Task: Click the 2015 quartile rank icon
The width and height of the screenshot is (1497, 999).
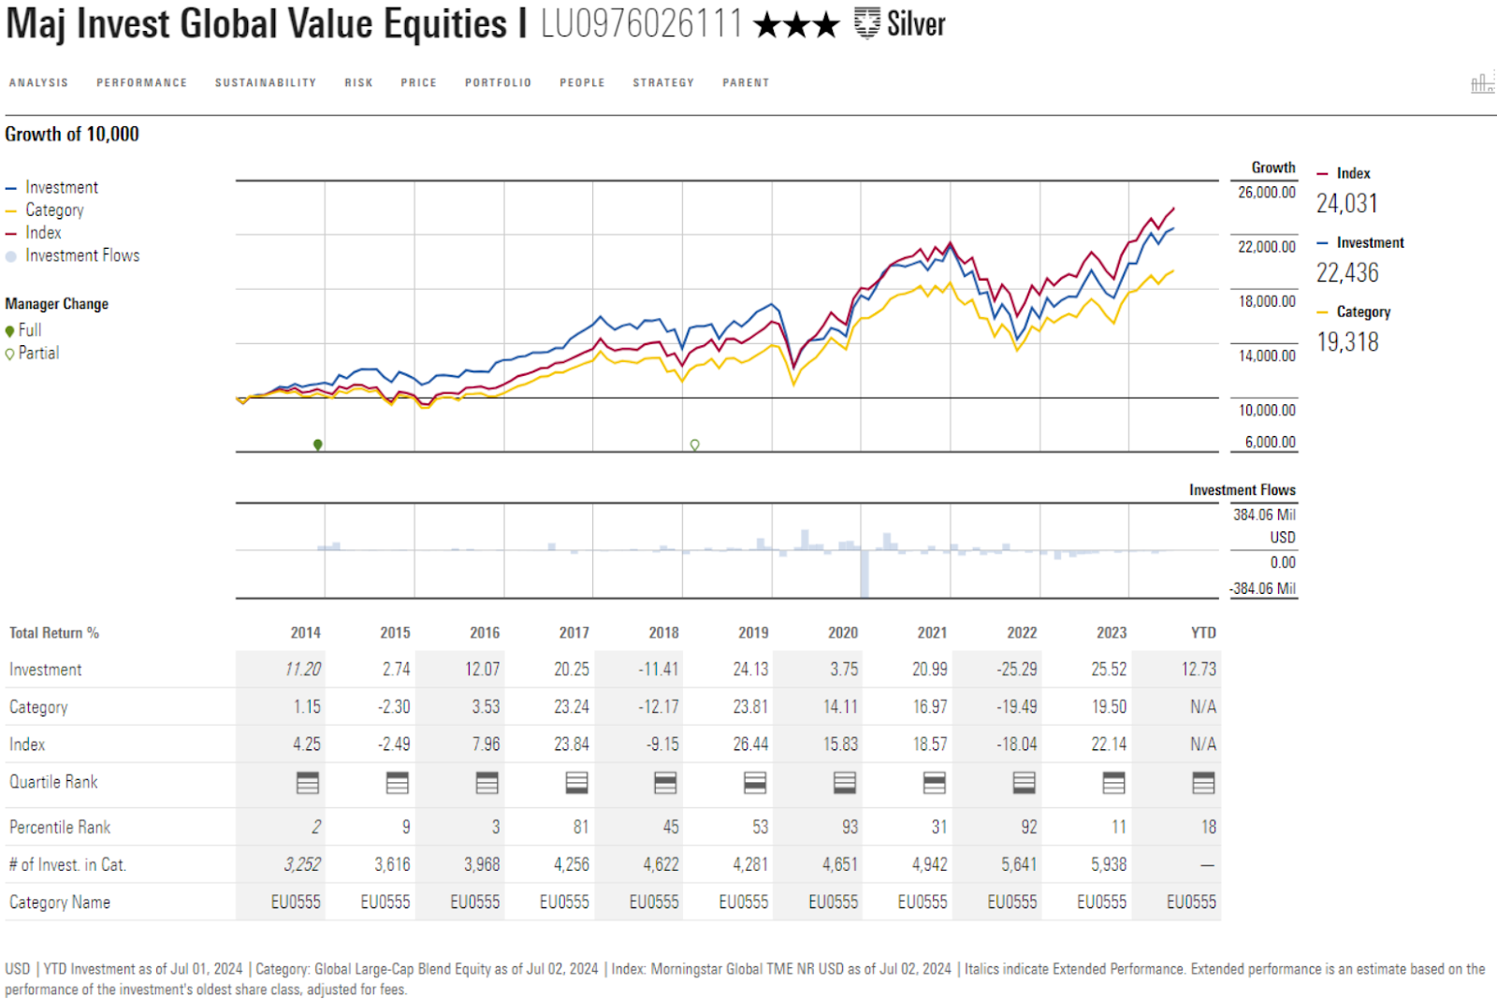Action: coord(398,783)
